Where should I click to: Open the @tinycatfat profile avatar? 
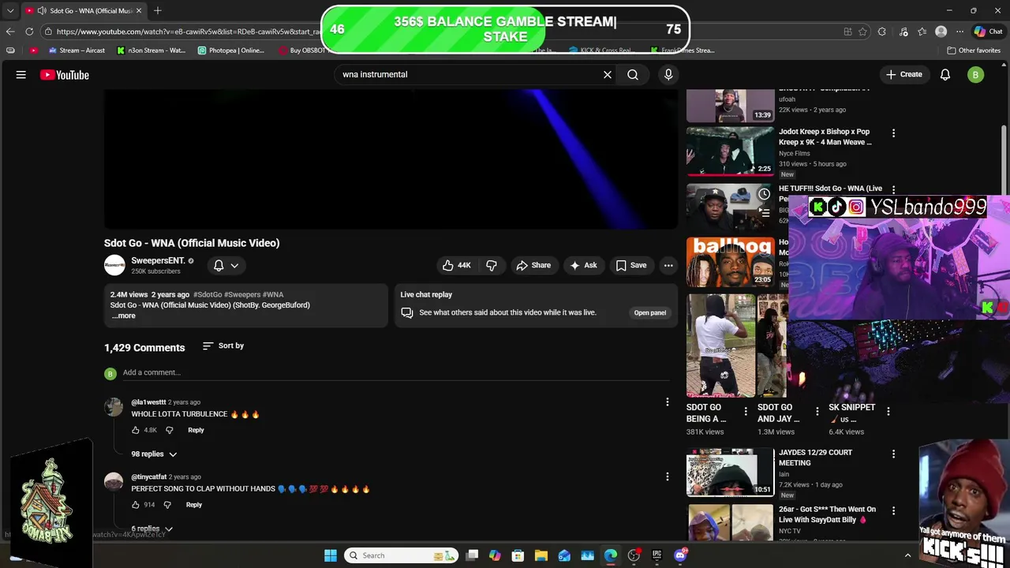click(114, 481)
